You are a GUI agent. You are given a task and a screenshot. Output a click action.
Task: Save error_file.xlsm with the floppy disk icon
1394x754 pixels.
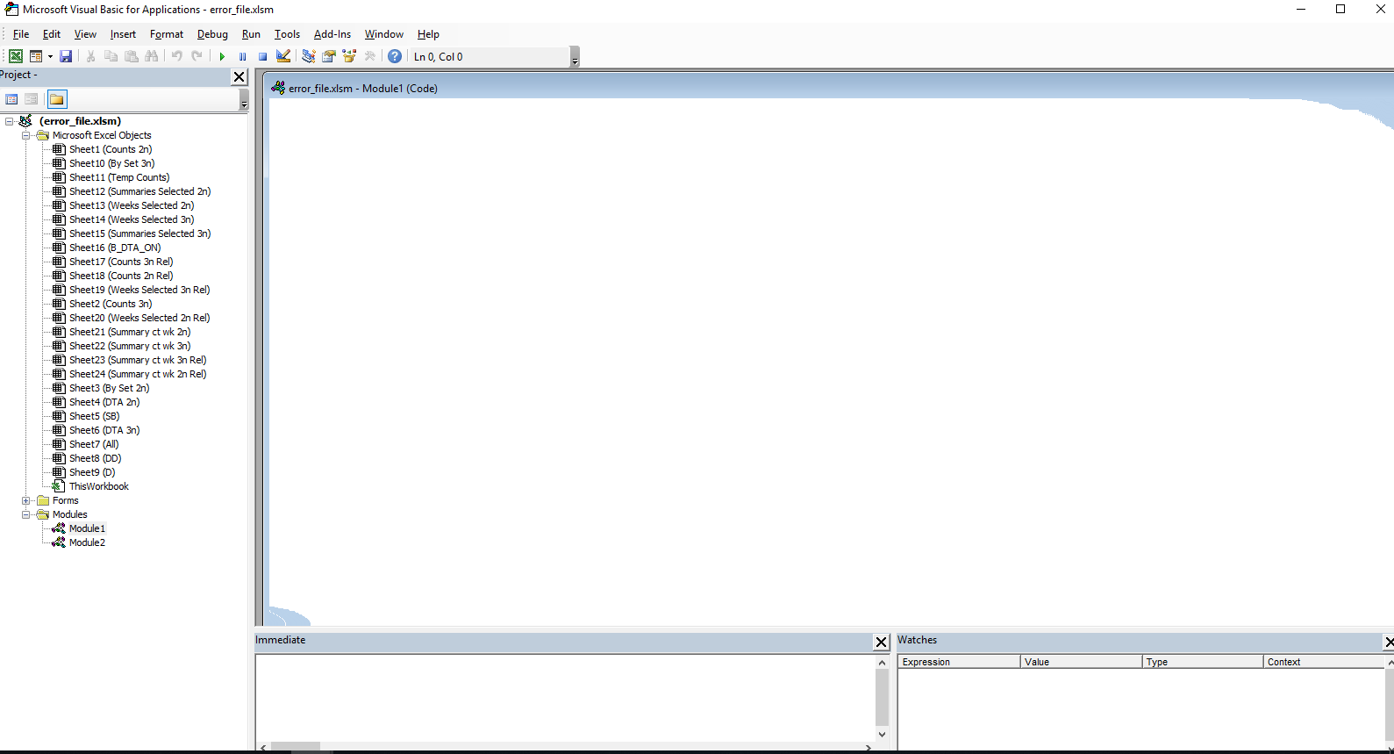66,56
